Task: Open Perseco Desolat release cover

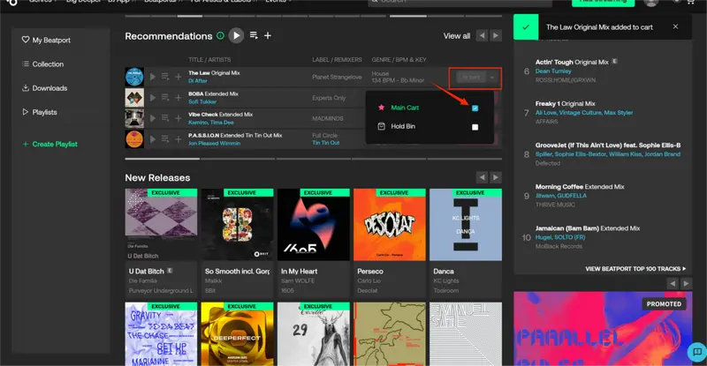Action: [x=390, y=225]
